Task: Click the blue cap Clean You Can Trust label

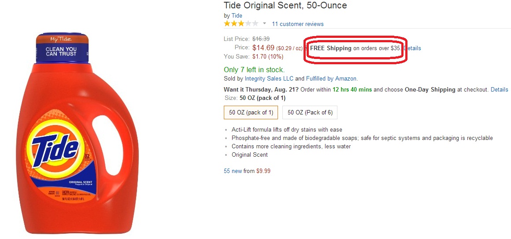Action: [x=61, y=51]
